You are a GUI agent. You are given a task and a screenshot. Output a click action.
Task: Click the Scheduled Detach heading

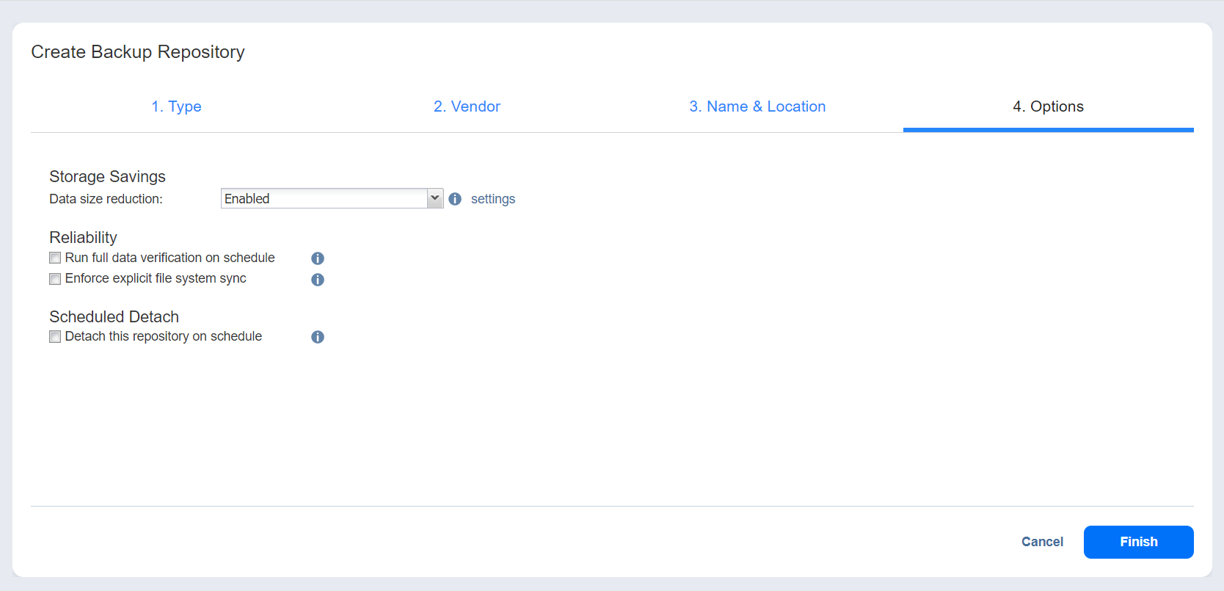tap(114, 316)
